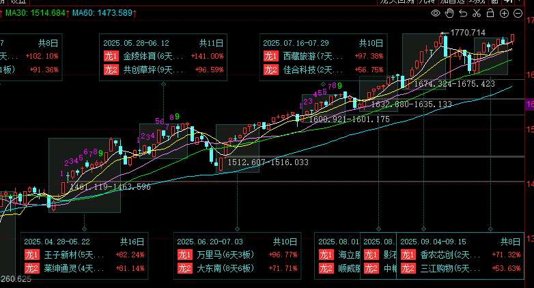Click the 龙2 badge beside 莱绅通灵
The height and width of the screenshot is (288, 534).
(32, 268)
